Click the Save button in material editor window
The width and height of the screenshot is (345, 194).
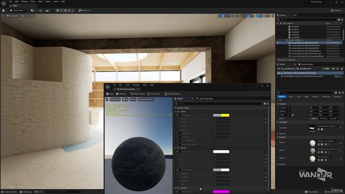pyautogui.click(x=110, y=94)
